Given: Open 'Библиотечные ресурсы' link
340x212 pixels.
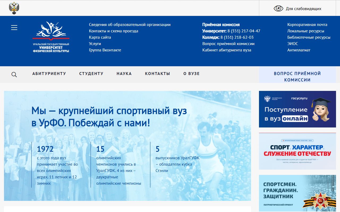Looking at the screenshot, I should pyautogui.click(x=309, y=37).
